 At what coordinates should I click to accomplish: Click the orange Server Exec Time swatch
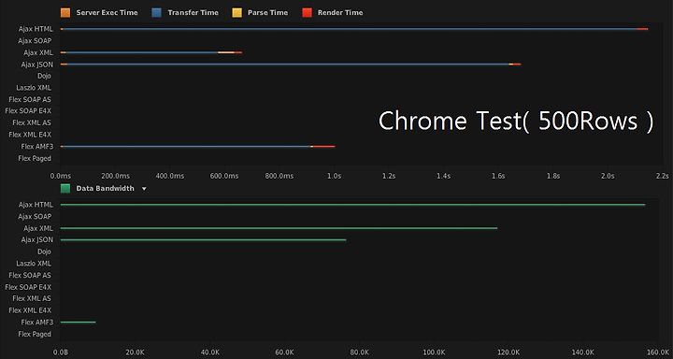(65, 13)
